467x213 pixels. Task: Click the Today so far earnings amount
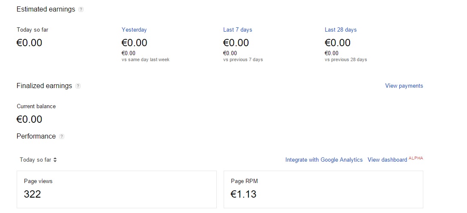pyautogui.click(x=30, y=43)
